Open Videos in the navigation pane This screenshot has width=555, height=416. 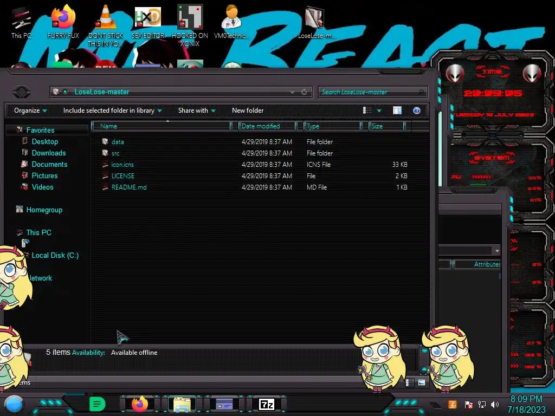pyautogui.click(x=42, y=187)
